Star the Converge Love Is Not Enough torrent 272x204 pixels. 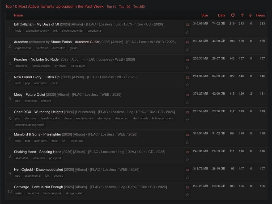click(187, 195)
